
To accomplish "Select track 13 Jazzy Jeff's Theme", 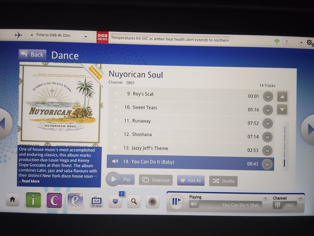I will [190, 149].
